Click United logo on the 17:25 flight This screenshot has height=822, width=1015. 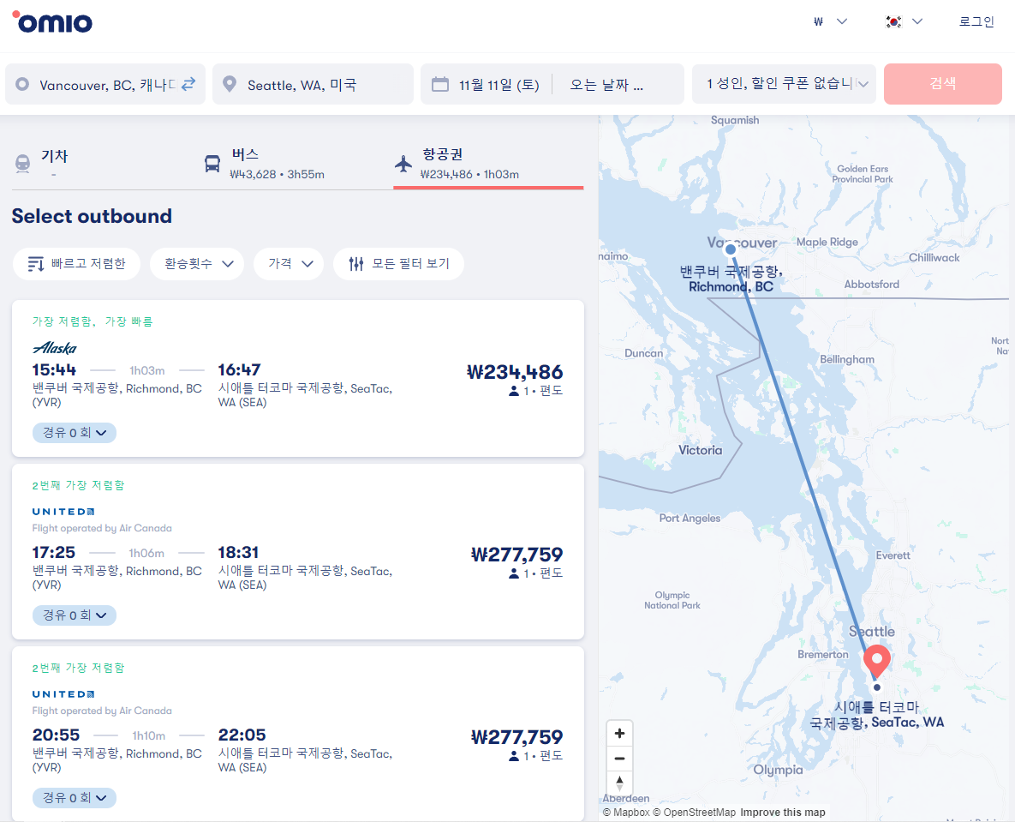tap(63, 512)
